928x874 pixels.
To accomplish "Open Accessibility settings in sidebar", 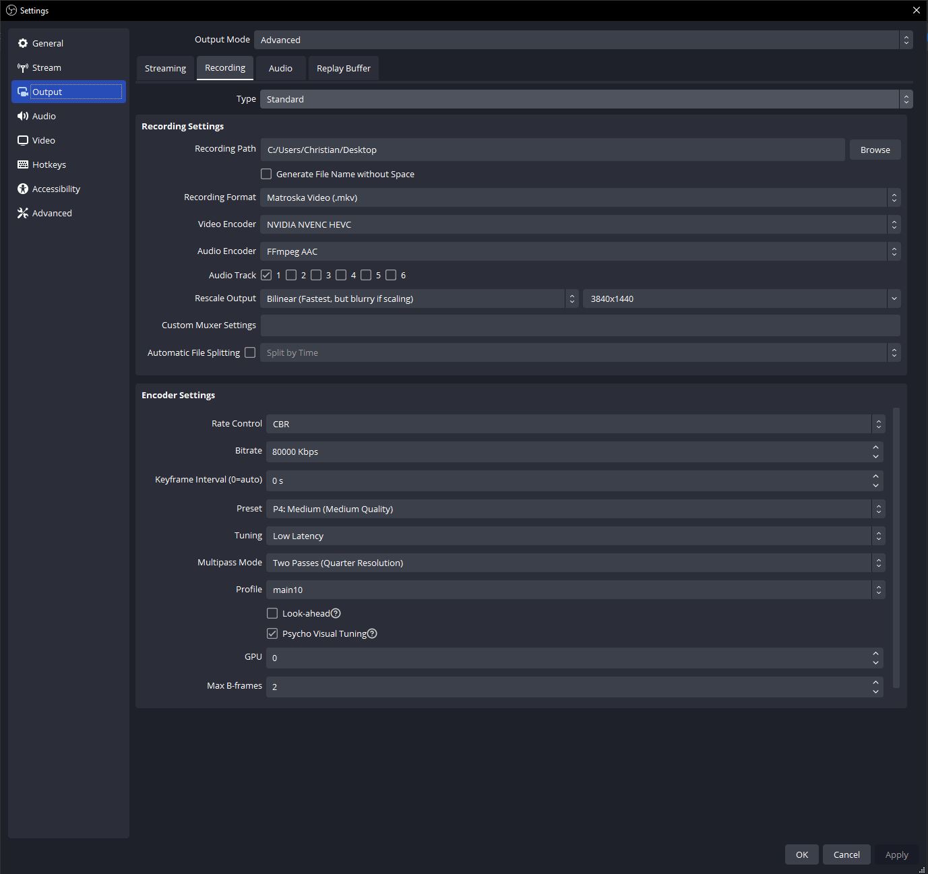I will 69,189.
